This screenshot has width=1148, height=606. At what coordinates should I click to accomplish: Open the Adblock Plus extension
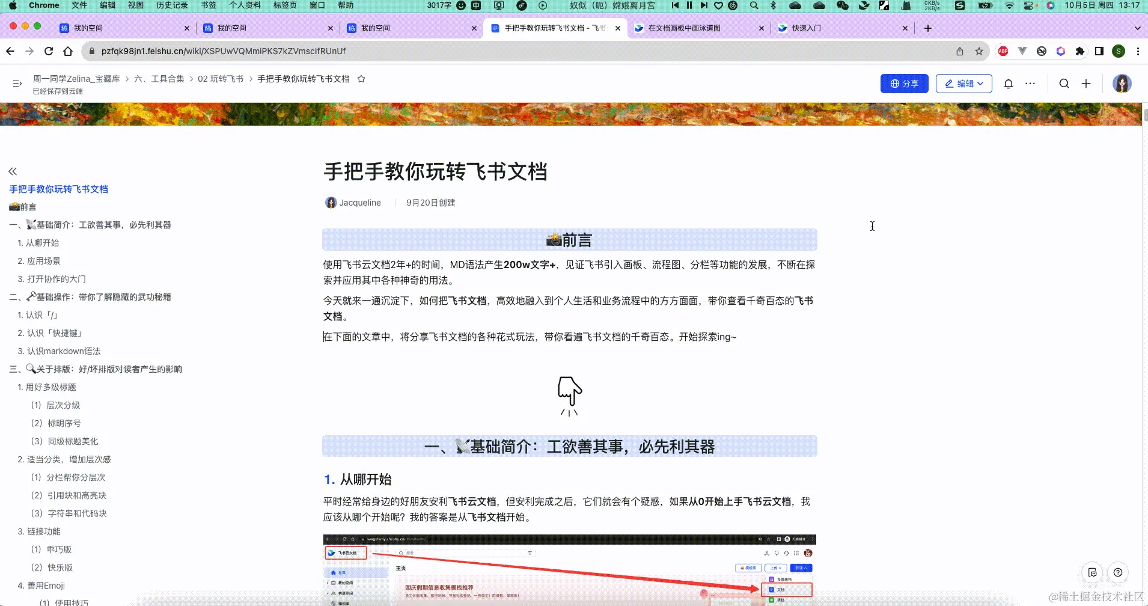pos(1003,51)
